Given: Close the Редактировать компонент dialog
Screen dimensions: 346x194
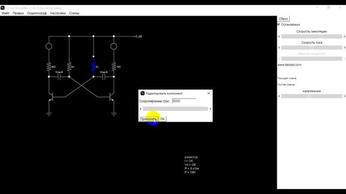Looking at the screenshot, I should 209,93.
